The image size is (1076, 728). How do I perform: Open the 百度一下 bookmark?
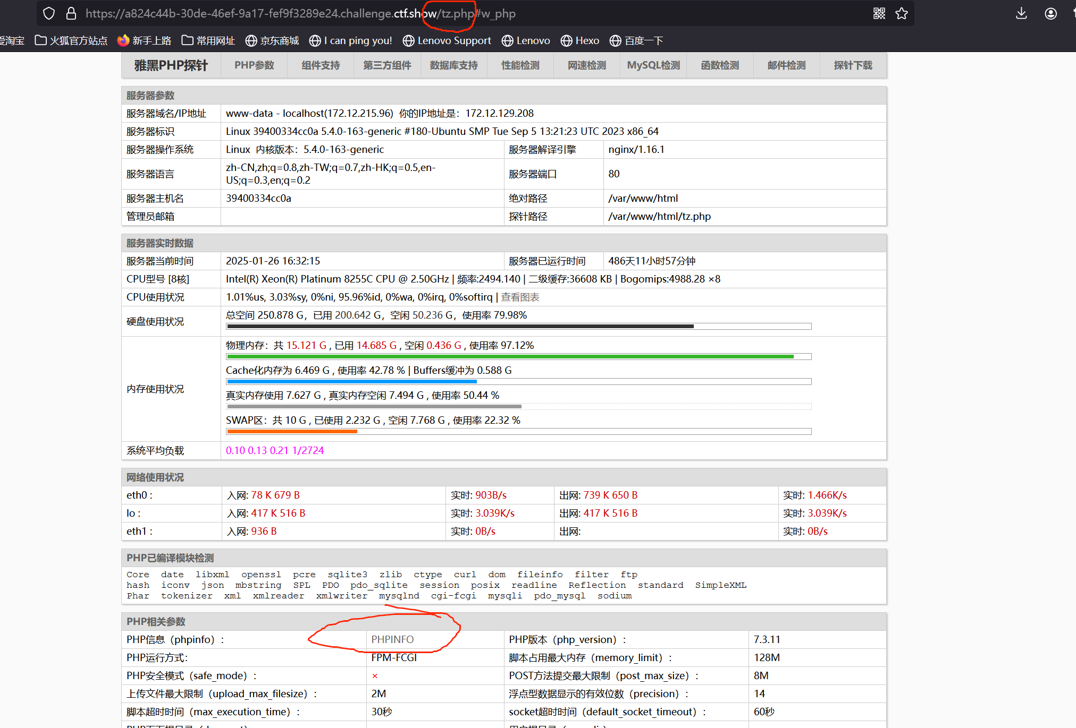(x=636, y=41)
